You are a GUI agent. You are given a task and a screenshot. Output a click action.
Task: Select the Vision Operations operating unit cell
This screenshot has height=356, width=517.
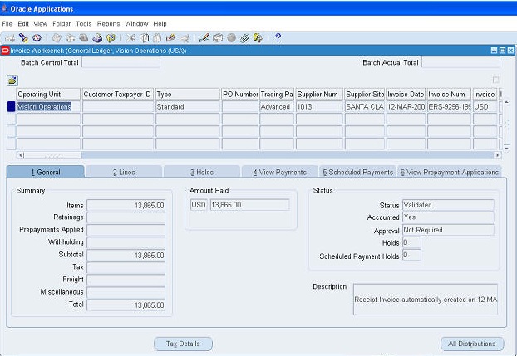48,107
